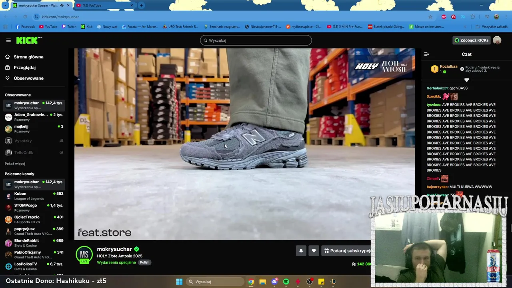Open the Windows Start menu

click(x=179, y=282)
